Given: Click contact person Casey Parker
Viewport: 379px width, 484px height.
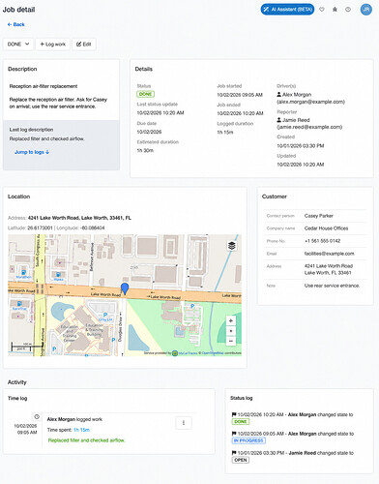Looking at the screenshot, I should pyautogui.click(x=319, y=216).
